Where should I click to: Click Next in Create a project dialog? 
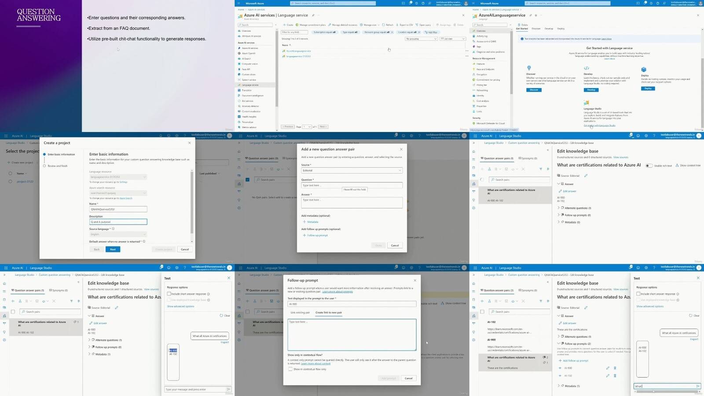click(113, 249)
